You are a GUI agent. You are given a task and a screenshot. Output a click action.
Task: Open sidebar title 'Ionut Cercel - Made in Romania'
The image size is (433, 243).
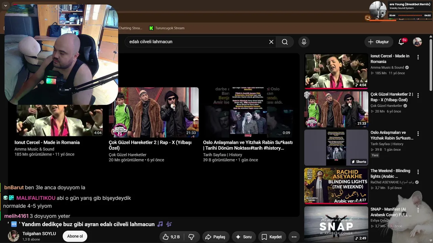390,59
